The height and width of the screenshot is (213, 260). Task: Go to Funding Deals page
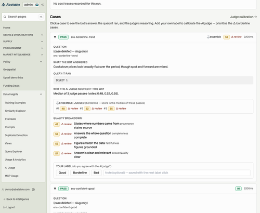coord(11,86)
